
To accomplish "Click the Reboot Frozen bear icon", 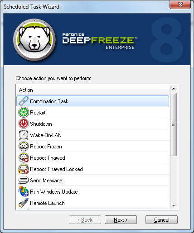I will pyautogui.click(x=24, y=146).
